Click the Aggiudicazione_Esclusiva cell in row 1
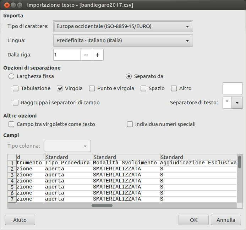The image size is (246, 230). pos(198,163)
